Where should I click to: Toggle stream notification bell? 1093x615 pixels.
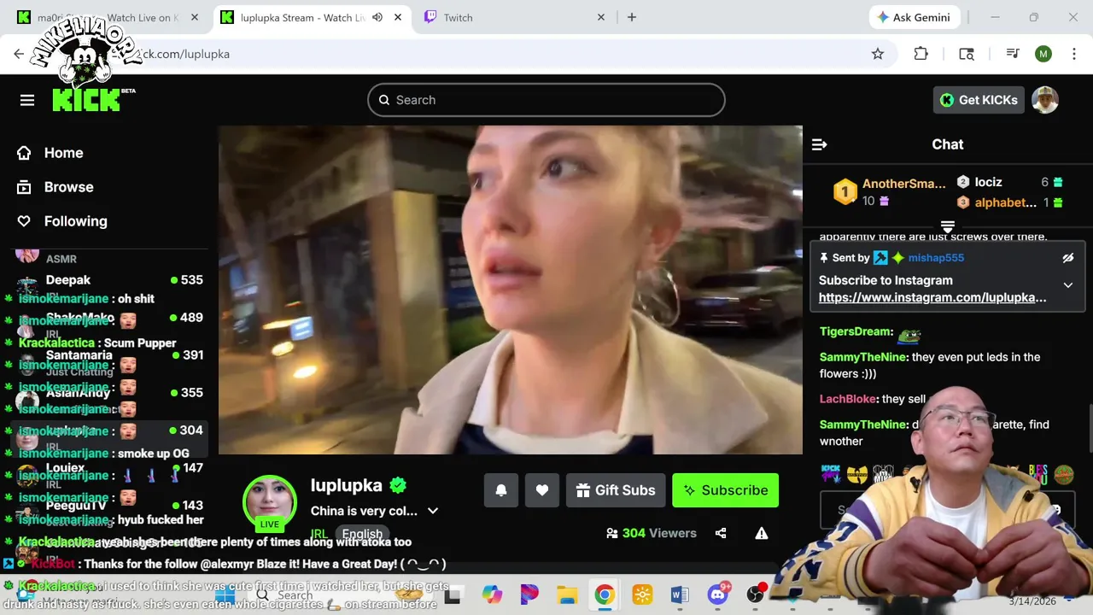pos(501,490)
